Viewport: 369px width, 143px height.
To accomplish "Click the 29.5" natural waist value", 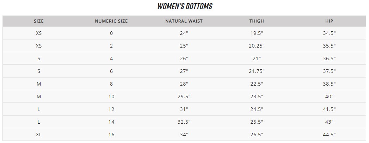I will (184, 97).
